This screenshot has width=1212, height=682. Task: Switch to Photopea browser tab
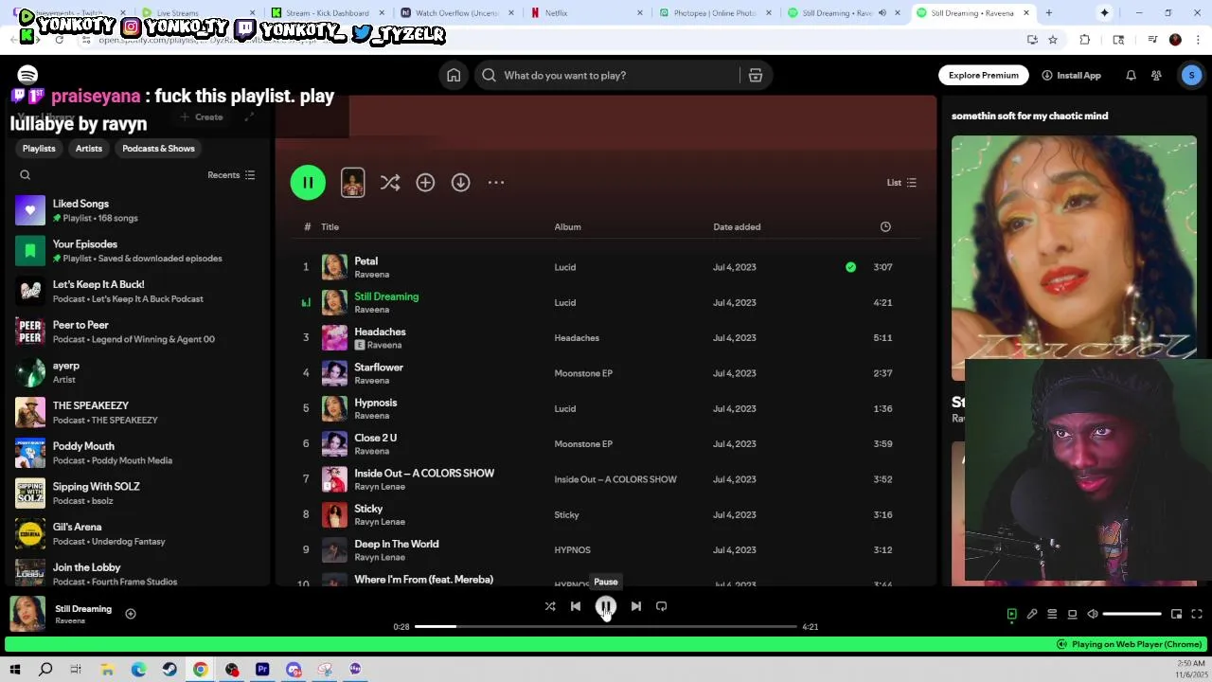click(716, 13)
